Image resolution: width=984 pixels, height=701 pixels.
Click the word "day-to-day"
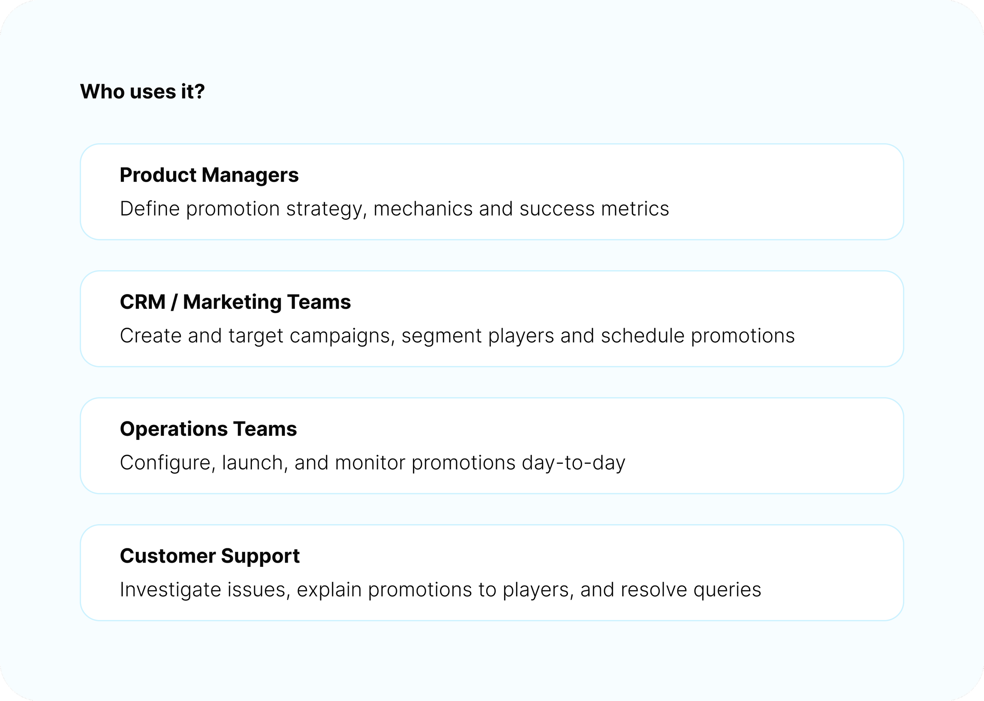point(573,463)
